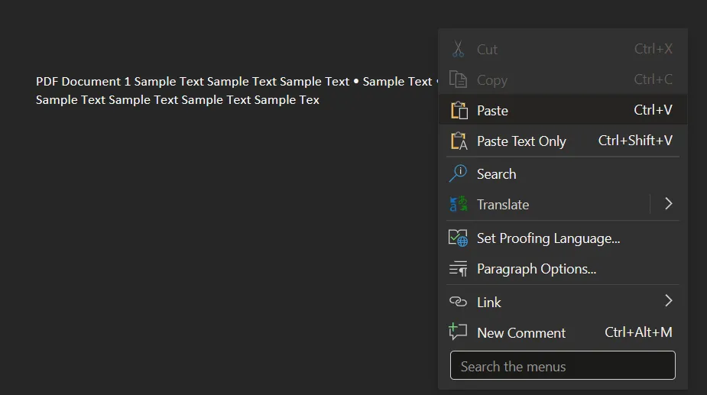
Task: Expand the Translate submenu arrow
Action: tap(668, 204)
